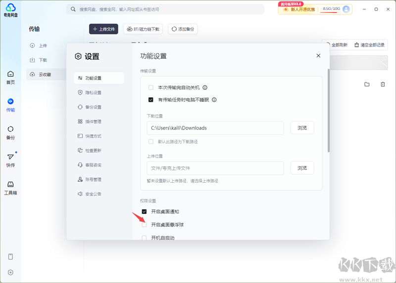Click the search magnifier icon
This screenshot has width=396, height=283.
coord(73,9)
